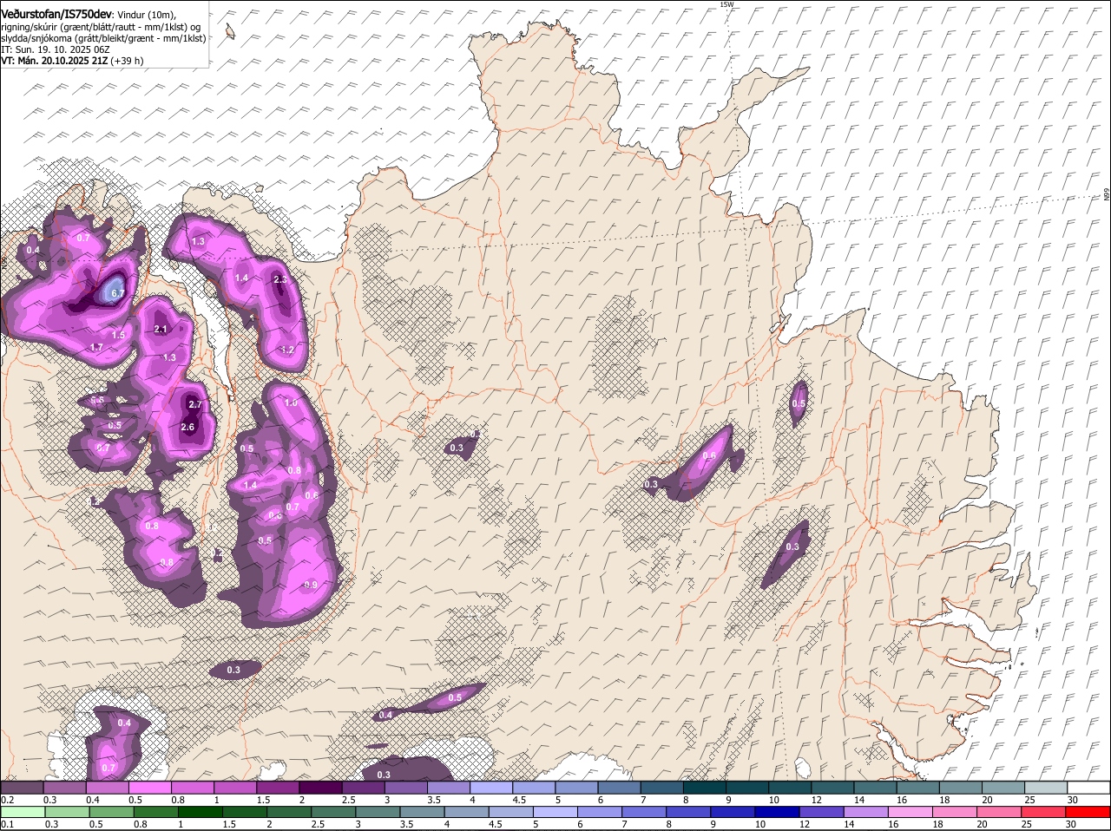Click the 1.0 precipitation value label
Image resolution: width=1111 pixels, height=831 pixels.
(x=291, y=402)
